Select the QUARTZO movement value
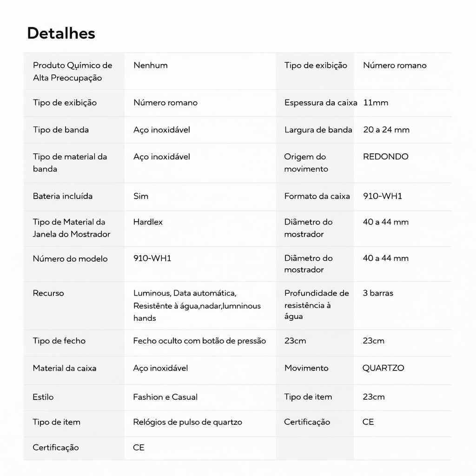The height and width of the screenshot is (476, 476). [x=383, y=368]
